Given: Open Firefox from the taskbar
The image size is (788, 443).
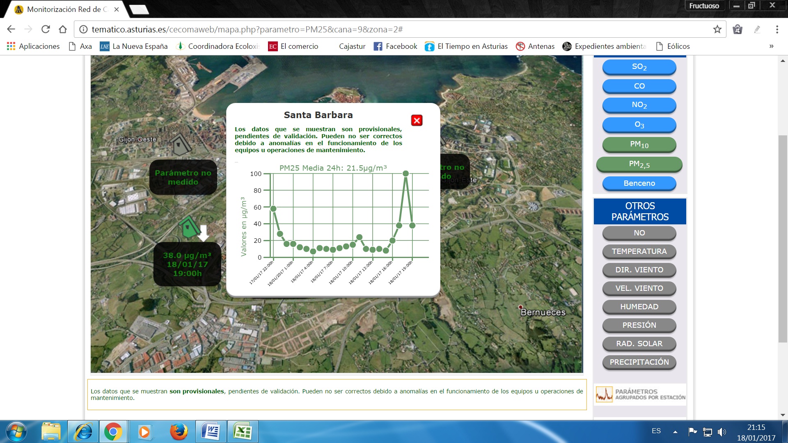Looking at the screenshot, I should point(179,432).
